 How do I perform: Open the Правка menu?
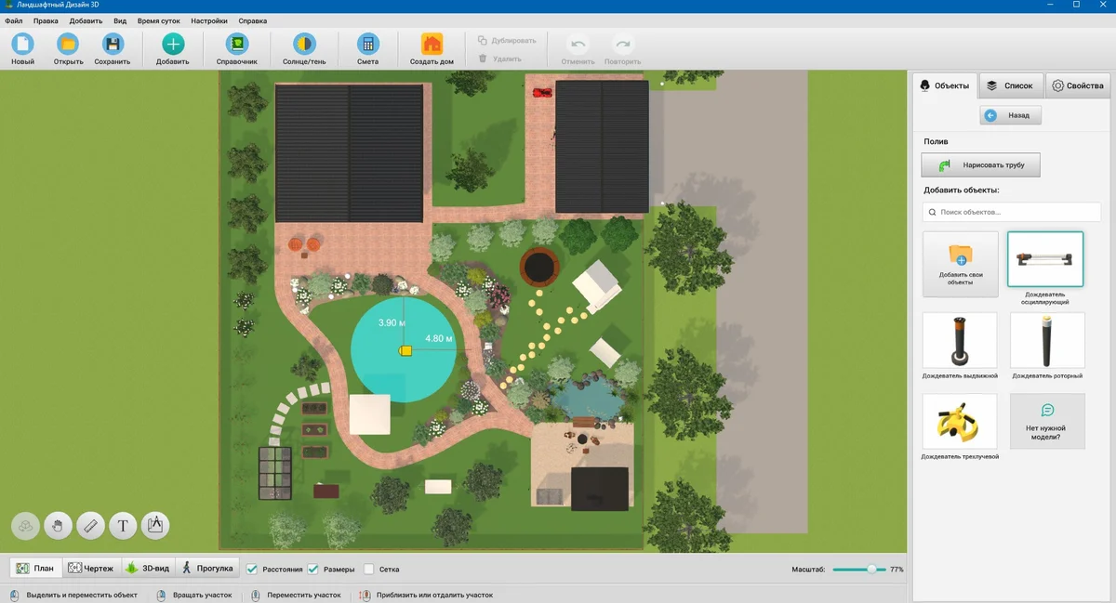(46, 20)
